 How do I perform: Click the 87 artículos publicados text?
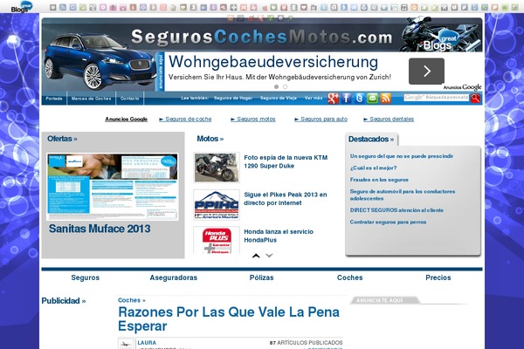306,343
